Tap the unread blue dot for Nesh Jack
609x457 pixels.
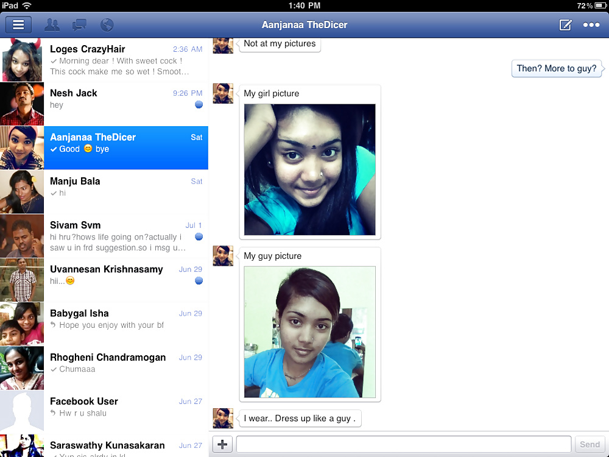199,105
